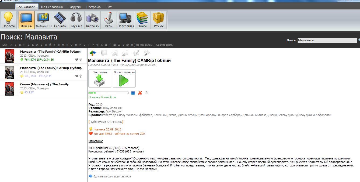
Task: Click the Джино Кафарелли actor link
Action: (x=319, y=115)
